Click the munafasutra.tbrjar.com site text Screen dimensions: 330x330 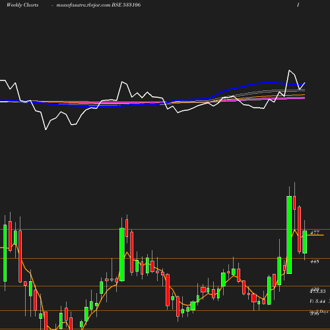(83, 5)
